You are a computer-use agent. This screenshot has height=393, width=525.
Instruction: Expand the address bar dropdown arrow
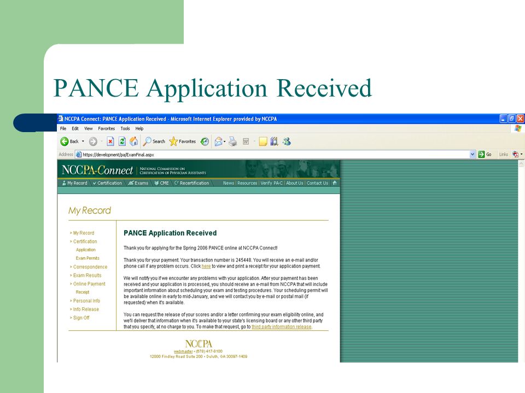[x=472, y=154]
